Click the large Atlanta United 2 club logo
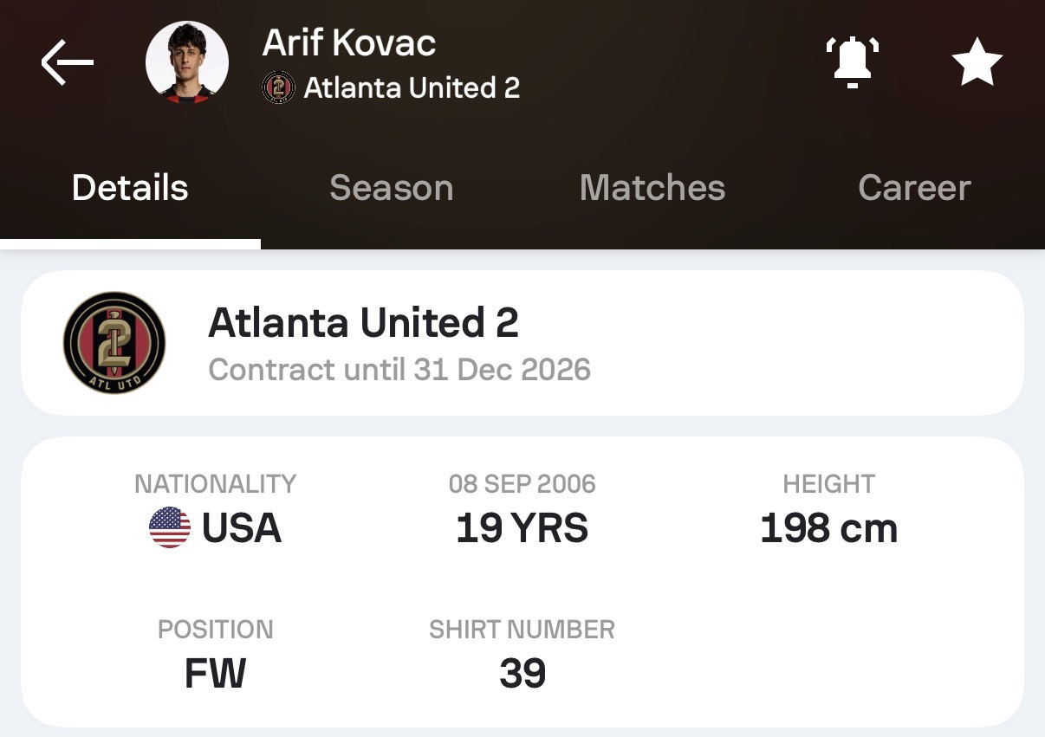This screenshot has width=1045, height=737. tap(114, 343)
